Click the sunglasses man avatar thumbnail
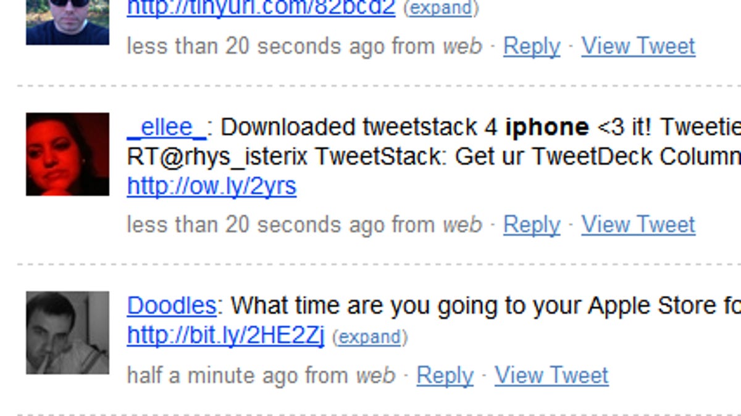 pyautogui.click(x=67, y=22)
